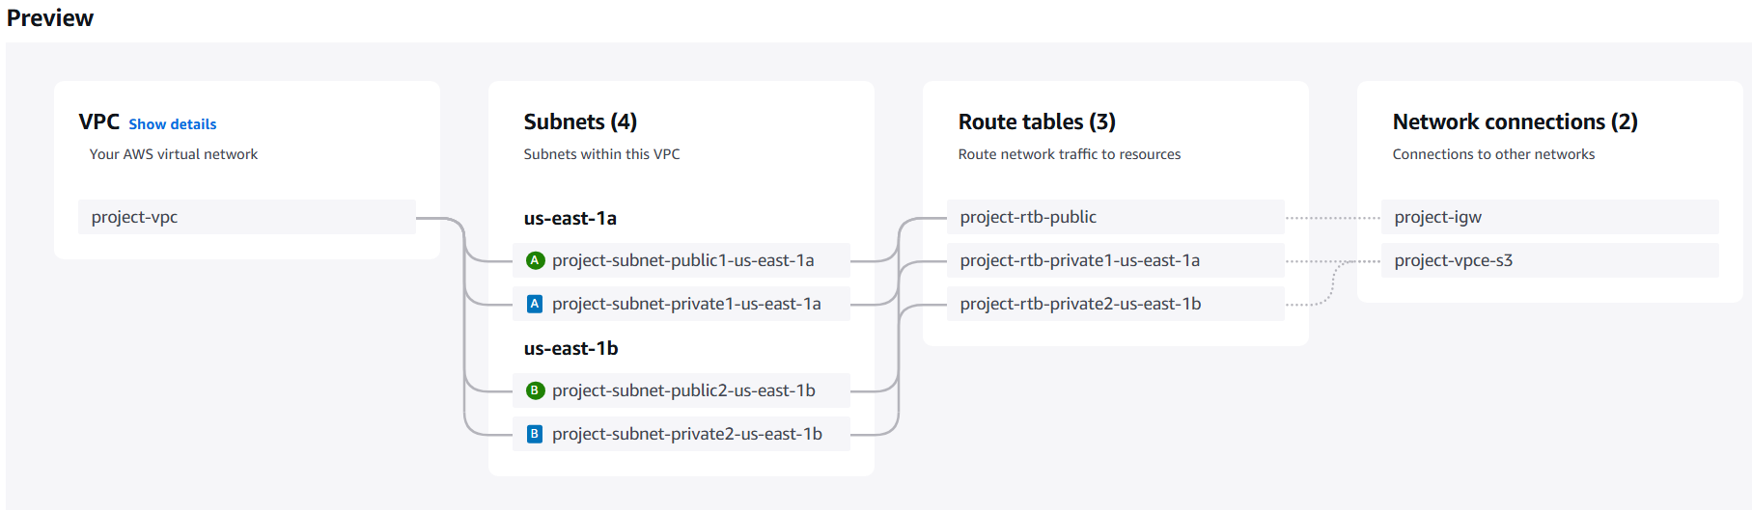Click green A icon for public1 subnet
1752x510 pixels.
pos(535,260)
